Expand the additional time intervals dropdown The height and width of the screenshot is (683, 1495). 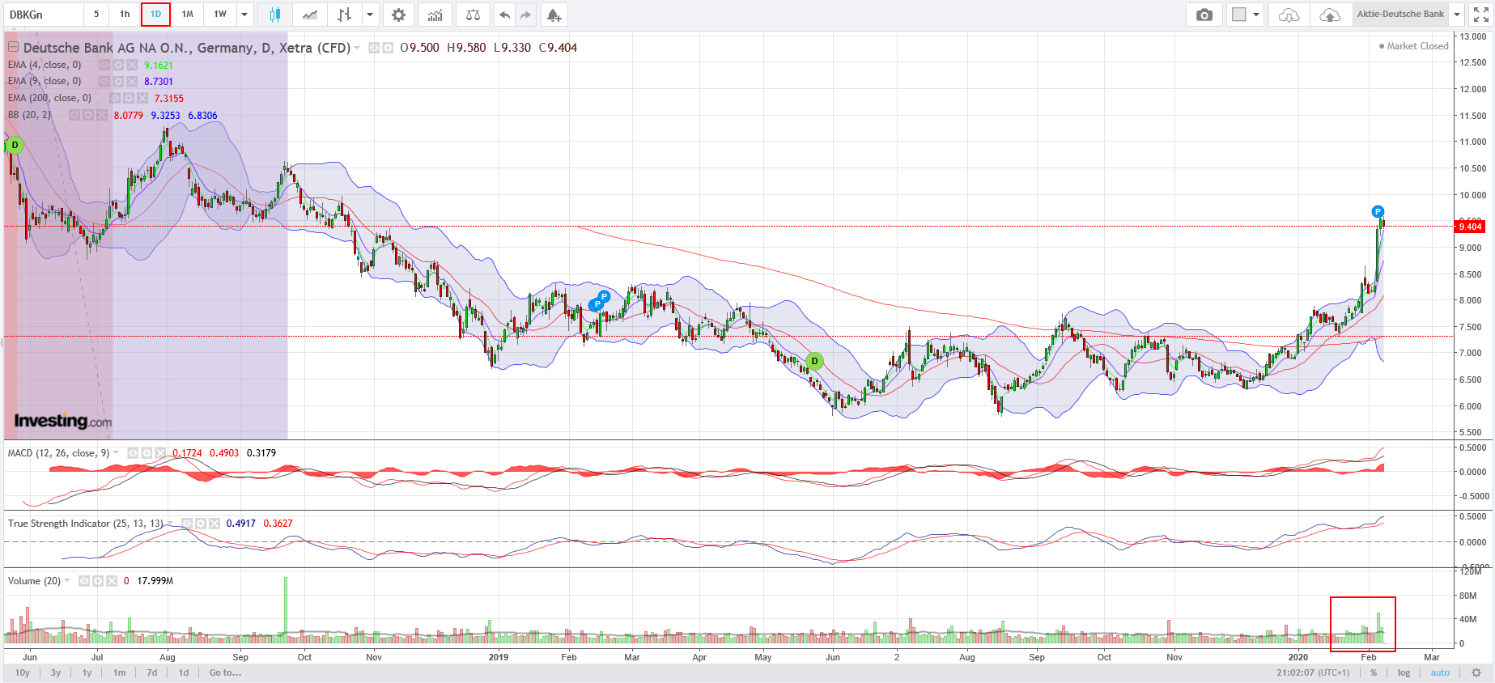244,15
